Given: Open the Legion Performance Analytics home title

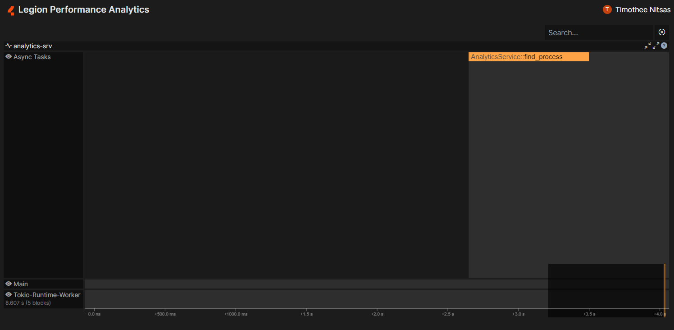Looking at the screenshot, I should (84, 9).
